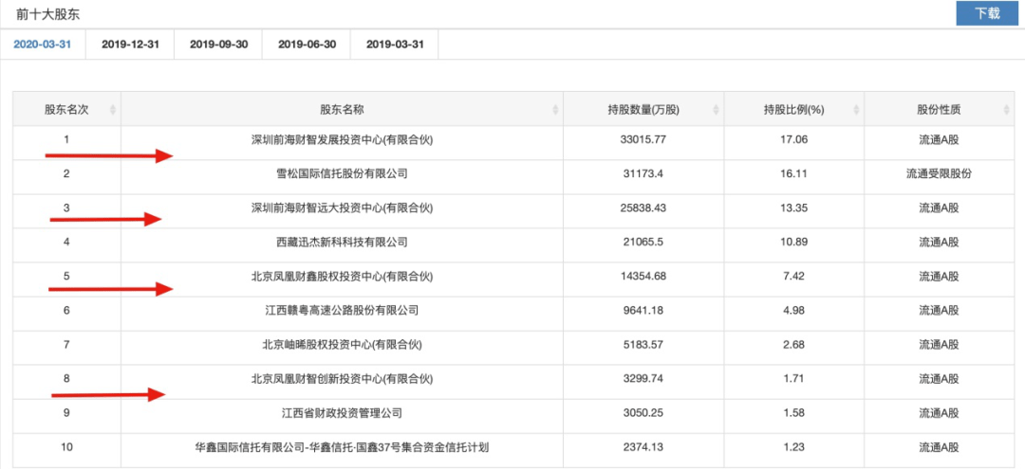The width and height of the screenshot is (1025, 469).
Task: Select 江西赣粤高速公路股份有限公司 shareholder name
Action: click(x=342, y=311)
